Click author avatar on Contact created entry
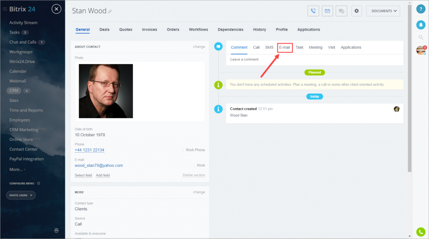This screenshot has height=239, width=429. pos(396,109)
